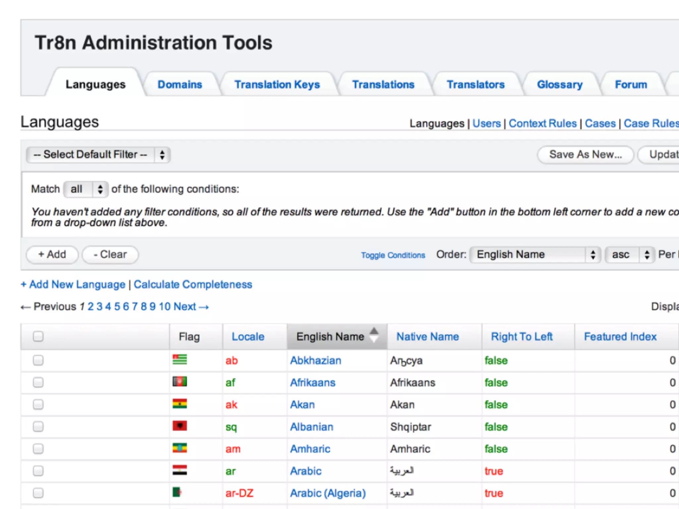Open the Arabic (Algeria) language link
Image resolution: width=679 pixels, height=509 pixels.
tap(328, 493)
